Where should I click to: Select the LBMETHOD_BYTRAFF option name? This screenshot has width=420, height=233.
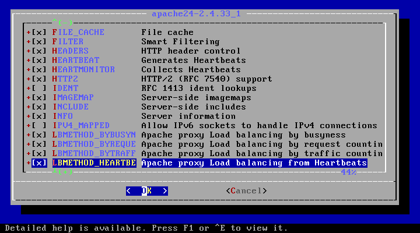point(94,154)
